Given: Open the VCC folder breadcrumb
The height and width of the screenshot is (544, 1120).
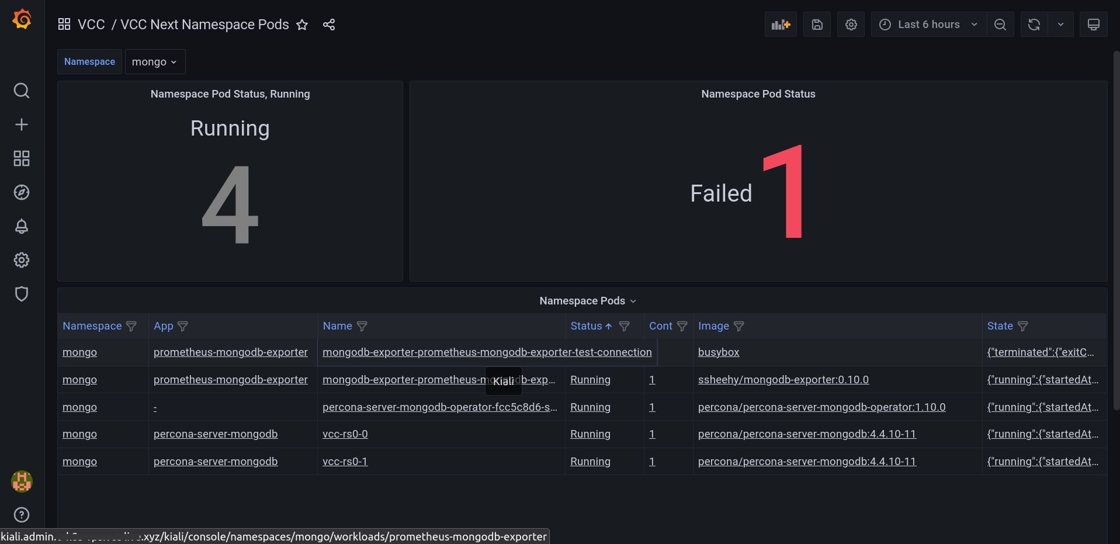Looking at the screenshot, I should [91, 25].
